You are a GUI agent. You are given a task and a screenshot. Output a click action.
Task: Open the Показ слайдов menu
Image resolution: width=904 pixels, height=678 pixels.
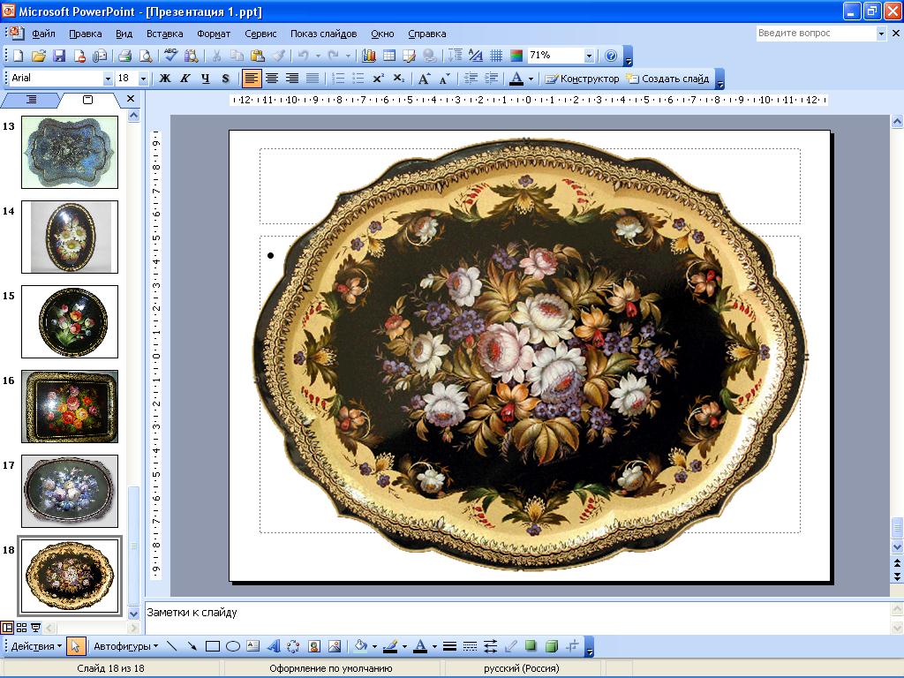click(323, 34)
